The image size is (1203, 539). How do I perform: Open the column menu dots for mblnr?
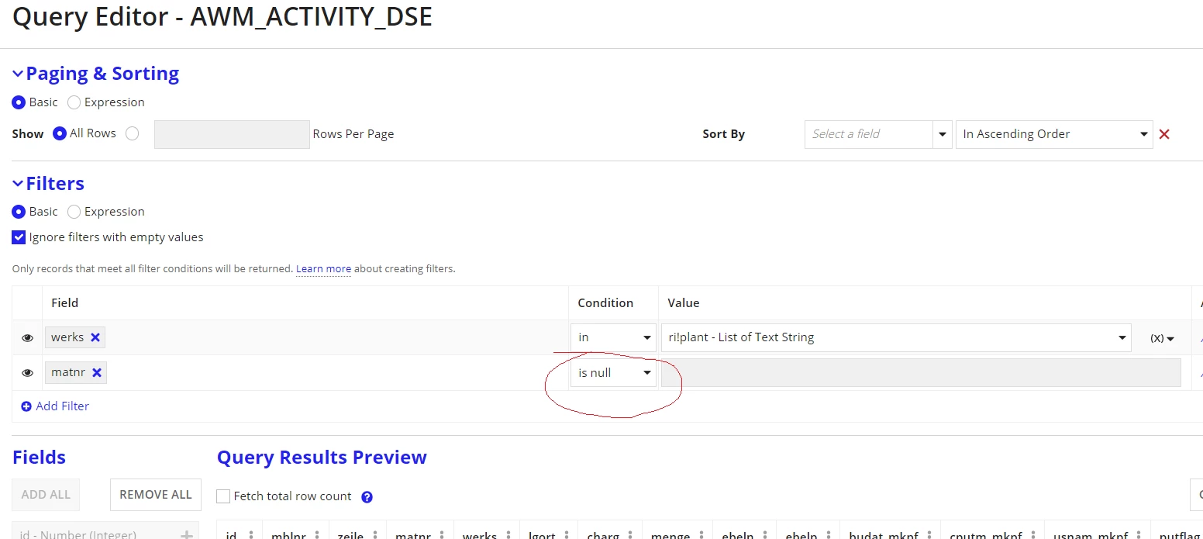click(x=316, y=534)
